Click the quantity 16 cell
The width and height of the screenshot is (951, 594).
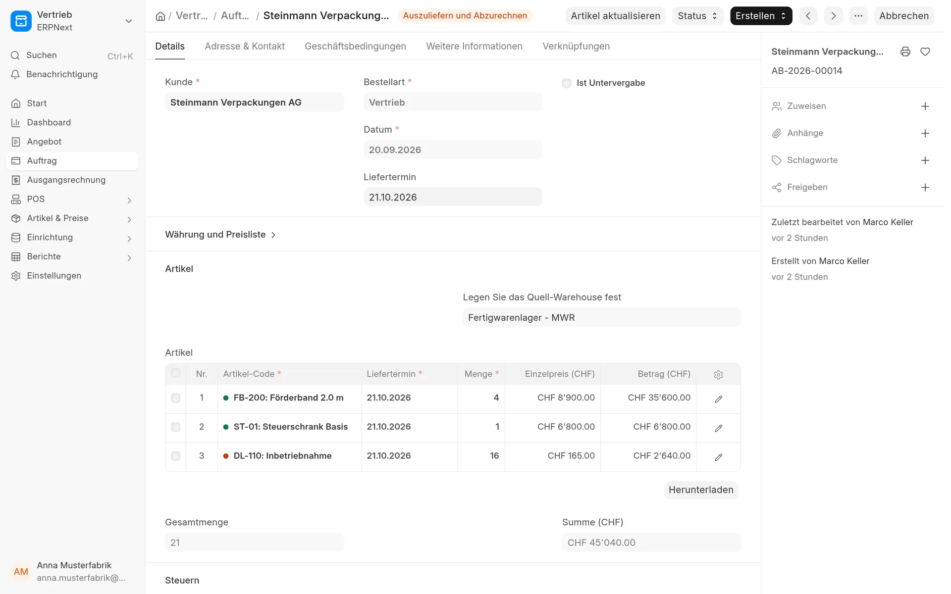481,456
